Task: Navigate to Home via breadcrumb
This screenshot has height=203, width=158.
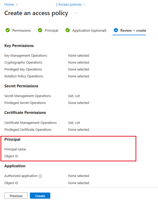Action: coord(9,5)
